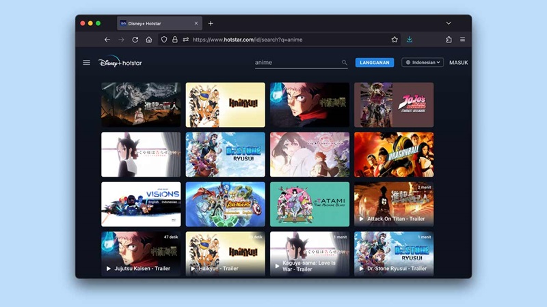Image resolution: width=547 pixels, height=307 pixels.
Task: Open a new browser tab
Action: pyautogui.click(x=211, y=23)
